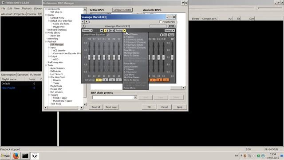
Task: Open the Start menu button
Action: (5, 156)
